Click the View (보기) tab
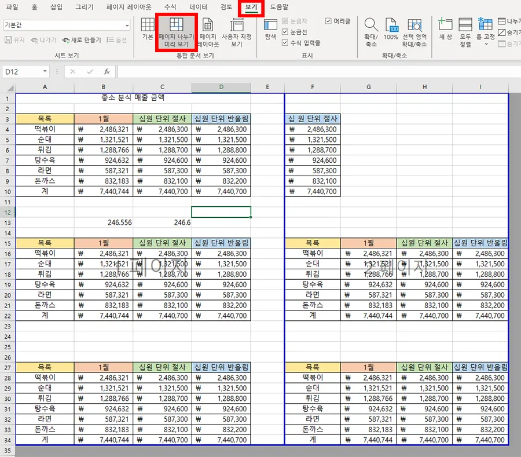Viewport: 521px width, 457px height. (251, 8)
